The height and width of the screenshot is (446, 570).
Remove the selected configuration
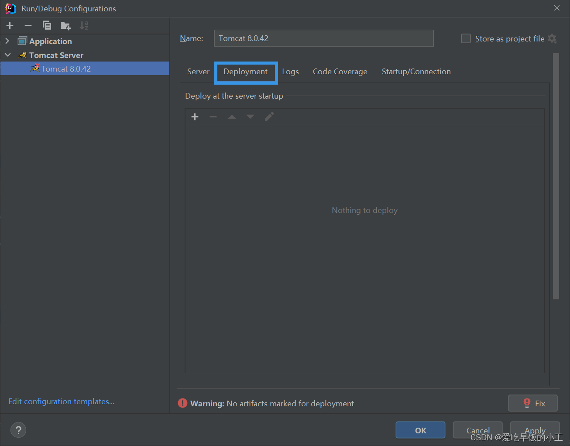(x=28, y=26)
